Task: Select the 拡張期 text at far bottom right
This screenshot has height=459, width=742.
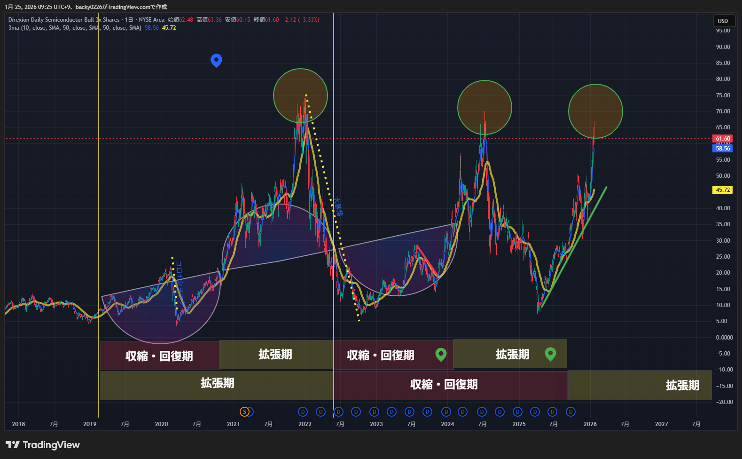Action: tap(682, 386)
